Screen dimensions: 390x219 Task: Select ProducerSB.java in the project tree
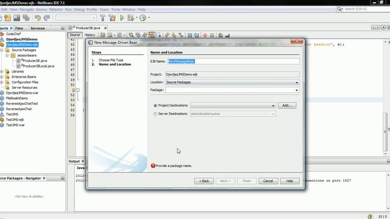35,61
